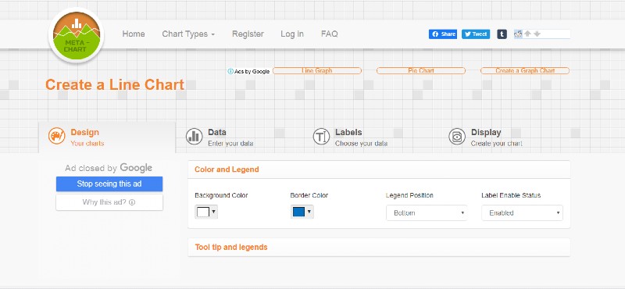Collapse the Color and Legend section
625x289 pixels.
click(x=379, y=169)
